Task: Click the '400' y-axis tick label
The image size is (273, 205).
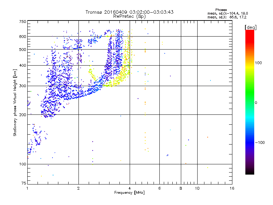Action: click(x=23, y=66)
